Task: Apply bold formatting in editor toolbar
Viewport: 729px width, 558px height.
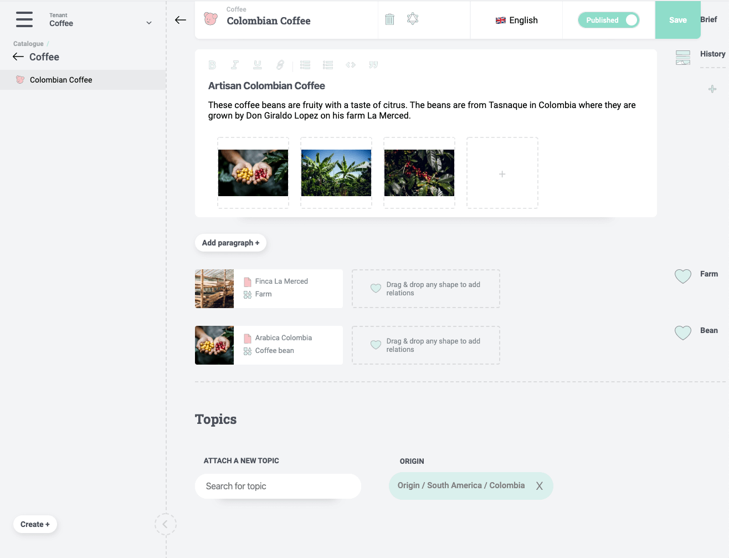Action: pos(212,65)
